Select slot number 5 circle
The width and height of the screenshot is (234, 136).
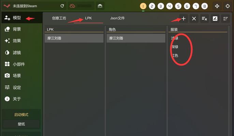point(178,6)
